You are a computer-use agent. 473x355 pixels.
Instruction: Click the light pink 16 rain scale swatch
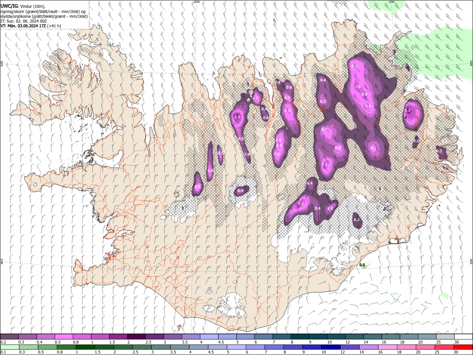pyautogui.click(x=387, y=347)
